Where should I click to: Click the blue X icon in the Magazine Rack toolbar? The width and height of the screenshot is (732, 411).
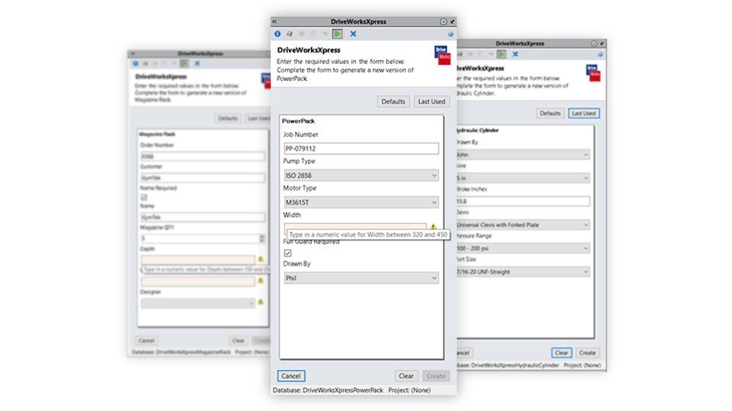click(x=197, y=63)
